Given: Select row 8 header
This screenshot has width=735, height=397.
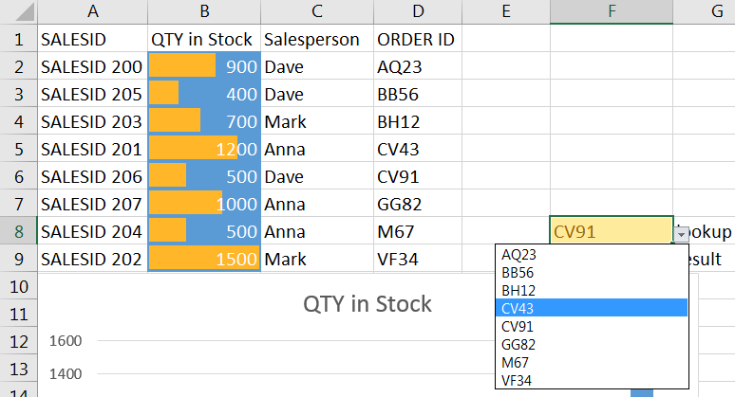Looking at the screenshot, I should (18, 232).
